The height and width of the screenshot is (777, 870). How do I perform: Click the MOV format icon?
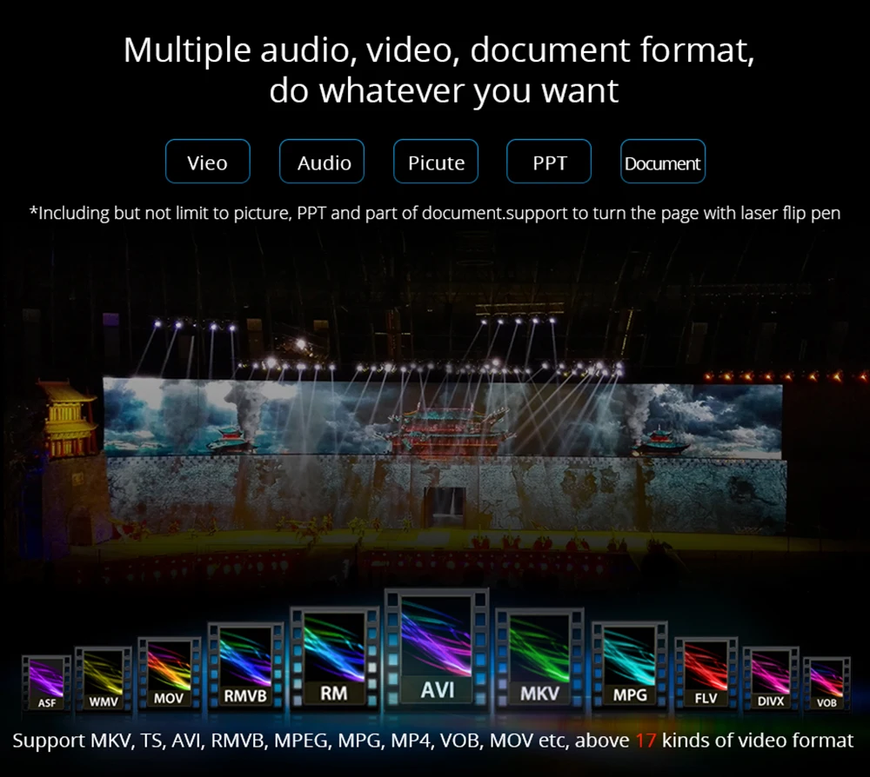(x=169, y=673)
